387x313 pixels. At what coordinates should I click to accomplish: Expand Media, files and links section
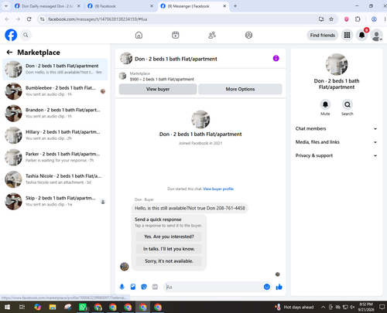pyautogui.click(x=337, y=142)
